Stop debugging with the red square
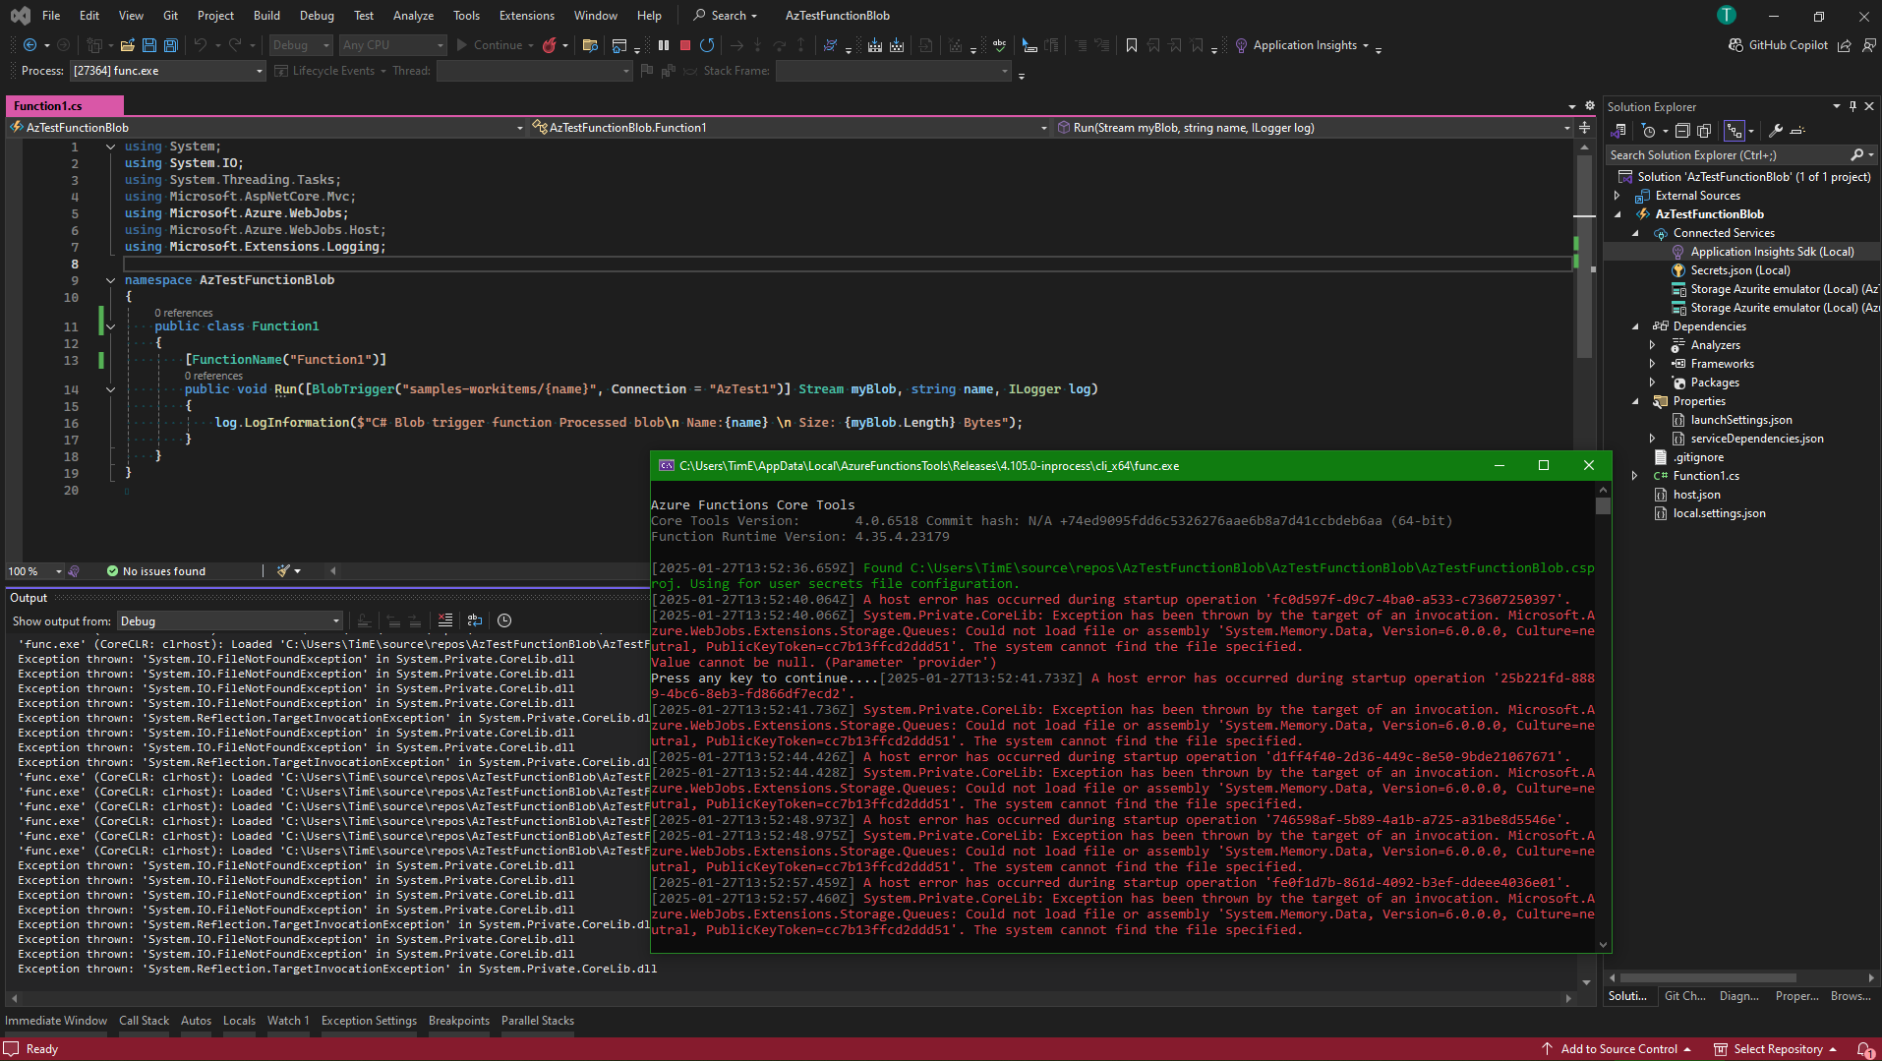The image size is (1882, 1061). pos(685,45)
